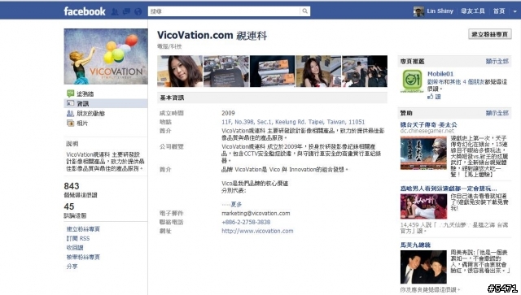The height and width of the screenshot is (295, 521).
Task: Click the founded year 2009 value
Action: pyautogui.click(x=228, y=113)
